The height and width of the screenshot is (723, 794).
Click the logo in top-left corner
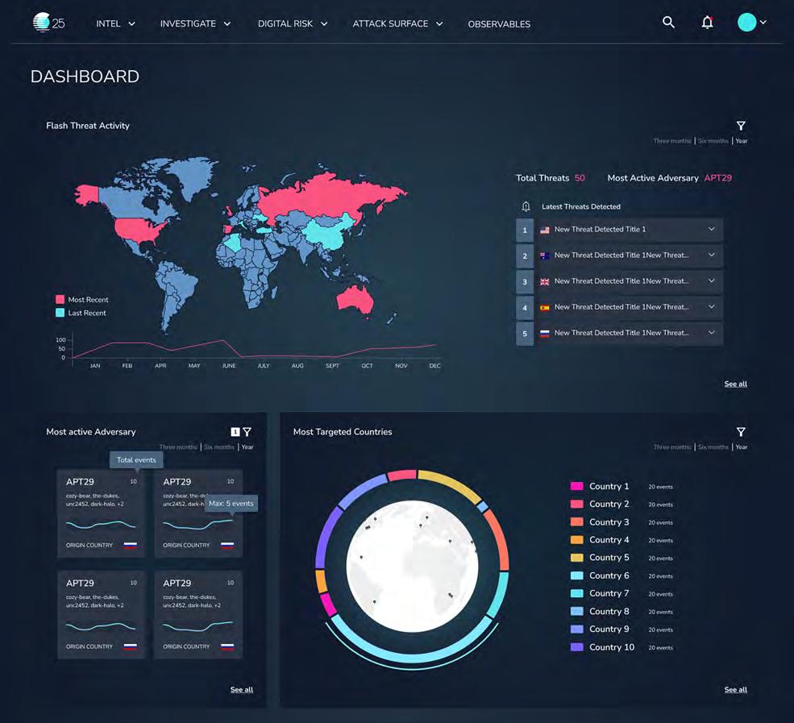click(x=48, y=23)
